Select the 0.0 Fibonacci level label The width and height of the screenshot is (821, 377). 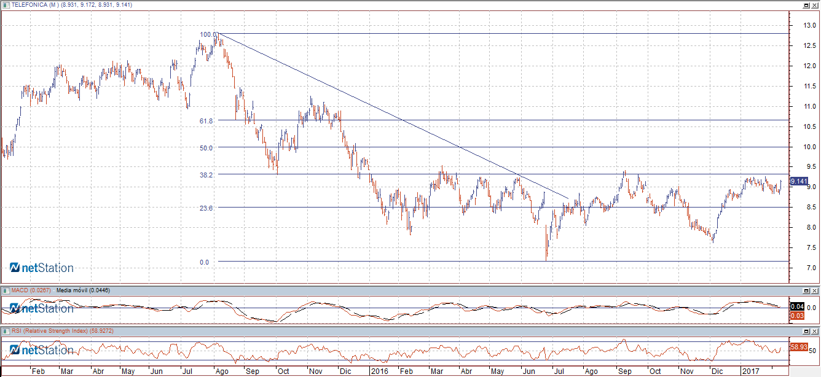(204, 262)
